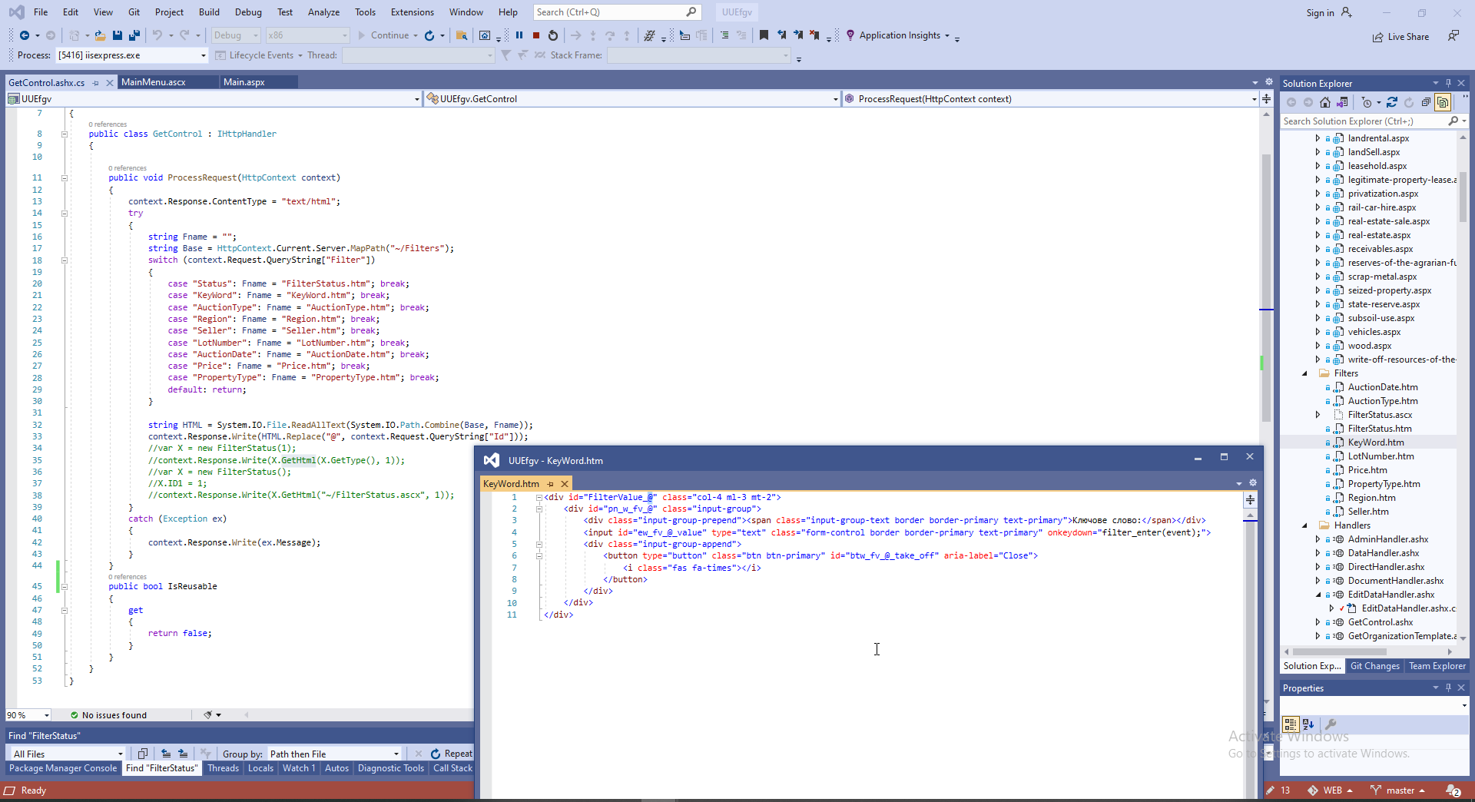Viewport: 1475px width, 802px height.
Task: Switch to the MainMenu.ascx tab
Action: [x=154, y=82]
